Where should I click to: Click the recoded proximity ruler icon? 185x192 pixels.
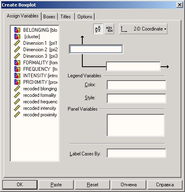pyautogui.click(x=17, y=115)
